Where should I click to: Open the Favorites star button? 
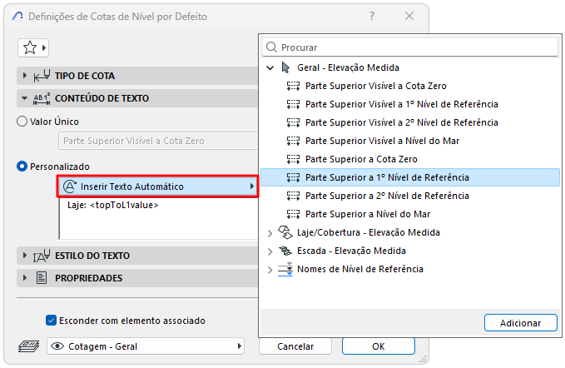click(33, 47)
